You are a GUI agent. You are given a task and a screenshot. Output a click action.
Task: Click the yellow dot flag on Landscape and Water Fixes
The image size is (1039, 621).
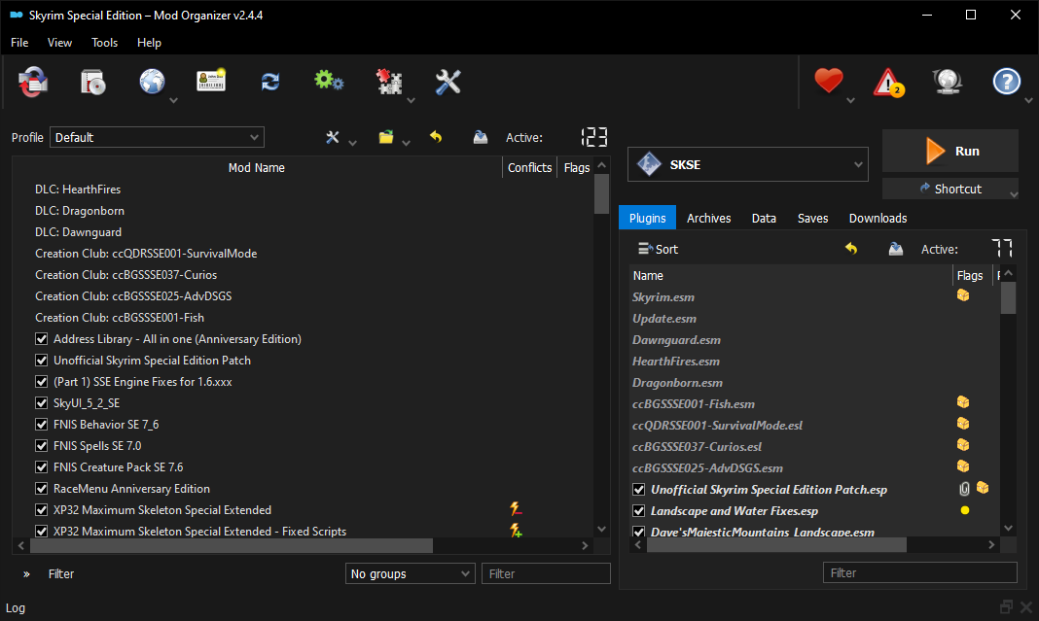pos(965,510)
